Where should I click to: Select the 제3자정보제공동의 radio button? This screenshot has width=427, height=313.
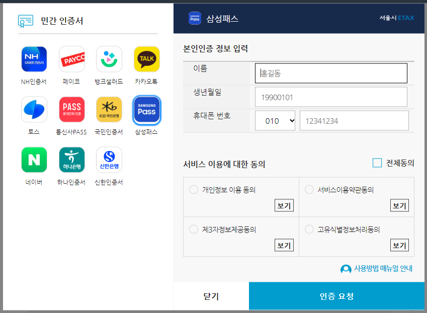pos(194,229)
